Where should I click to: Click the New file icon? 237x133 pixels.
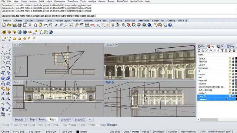click(x=4, y=25)
